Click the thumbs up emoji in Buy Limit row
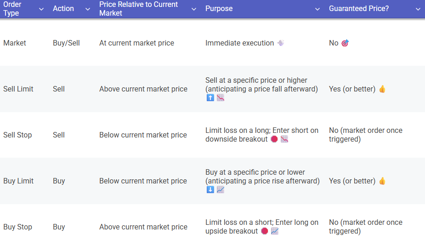 click(x=382, y=181)
